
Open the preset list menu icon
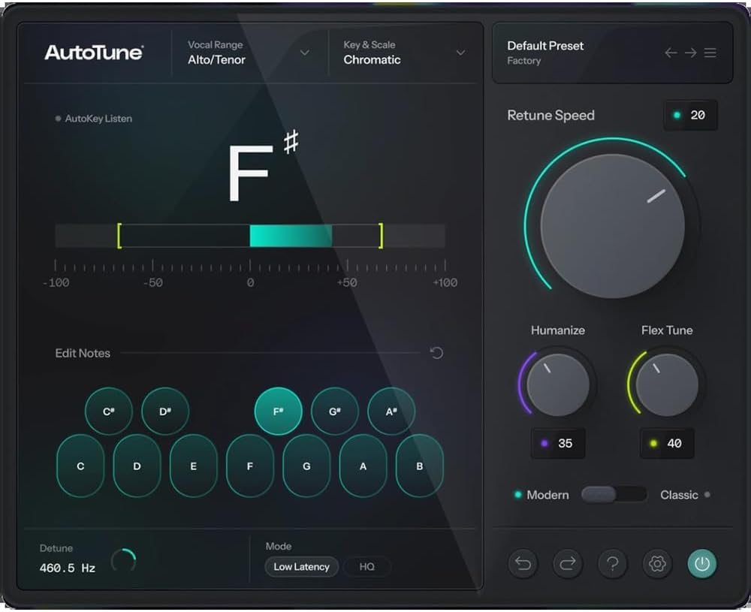[710, 53]
